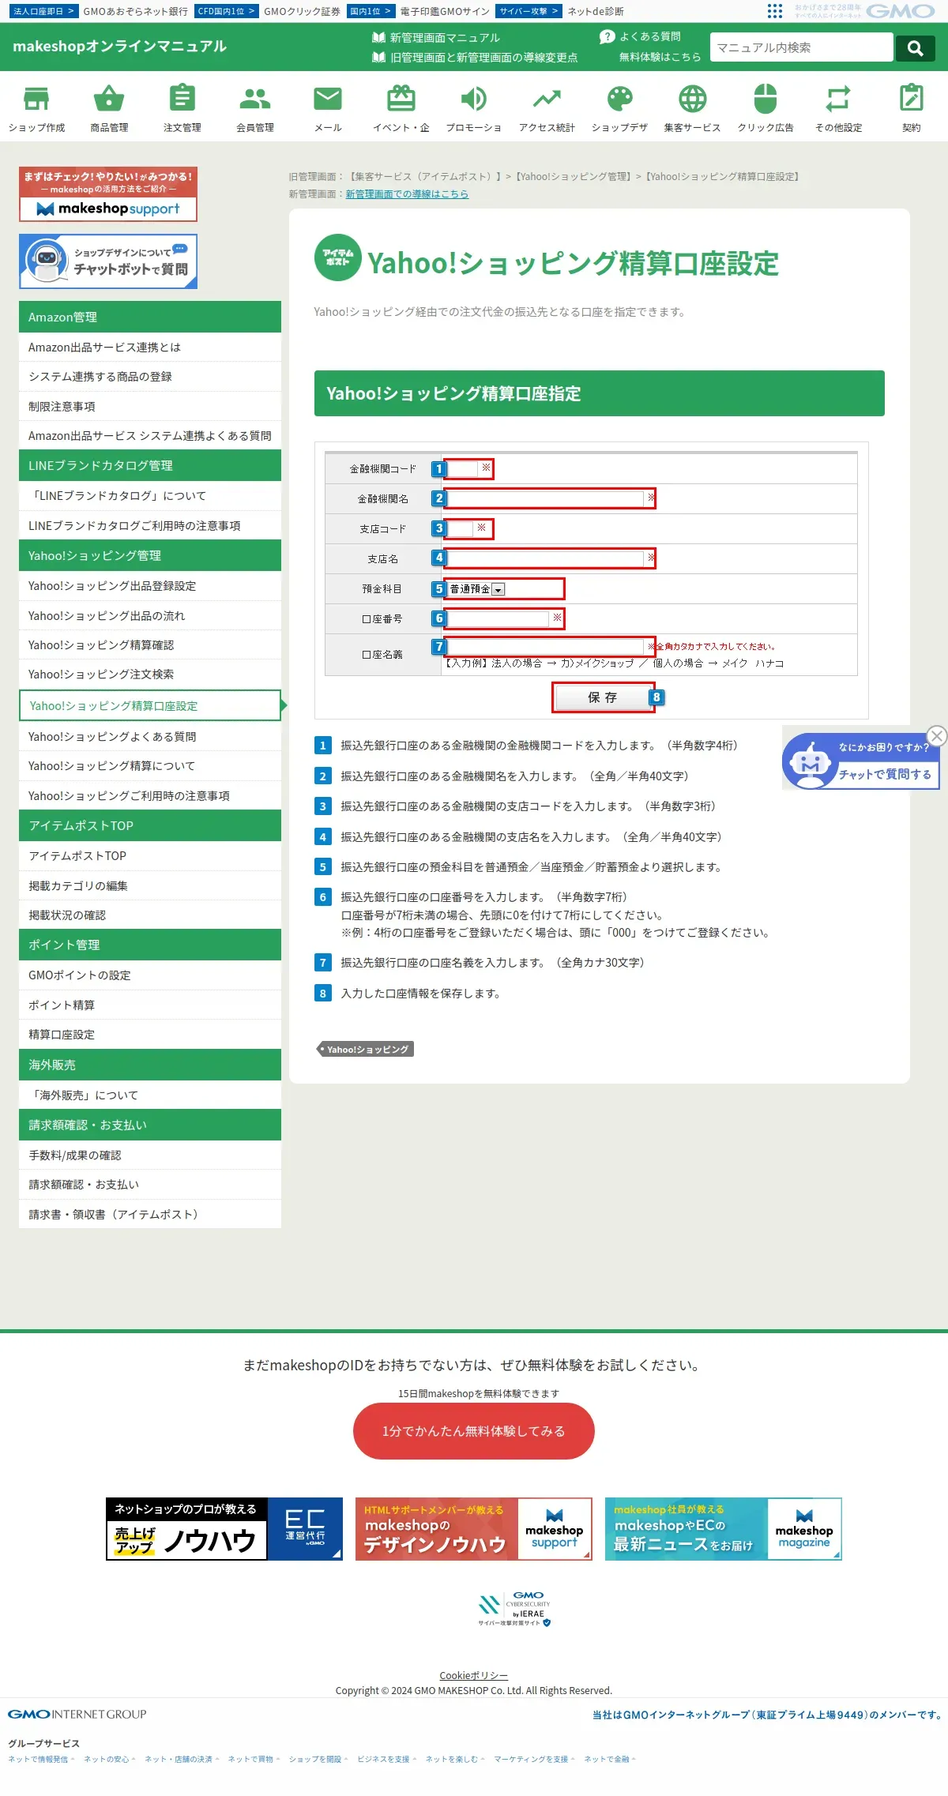
Task: Click 1分でかんたん無料体験してみる button
Action: coord(474,1431)
